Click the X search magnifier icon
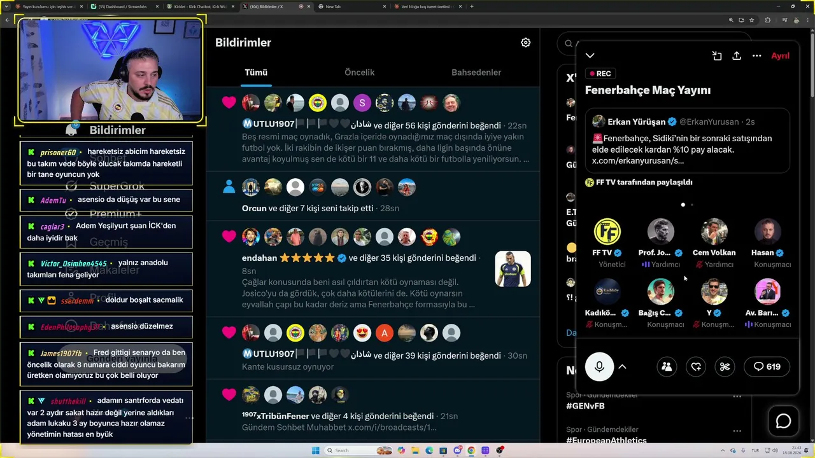This screenshot has width=815, height=458. tap(569, 43)
